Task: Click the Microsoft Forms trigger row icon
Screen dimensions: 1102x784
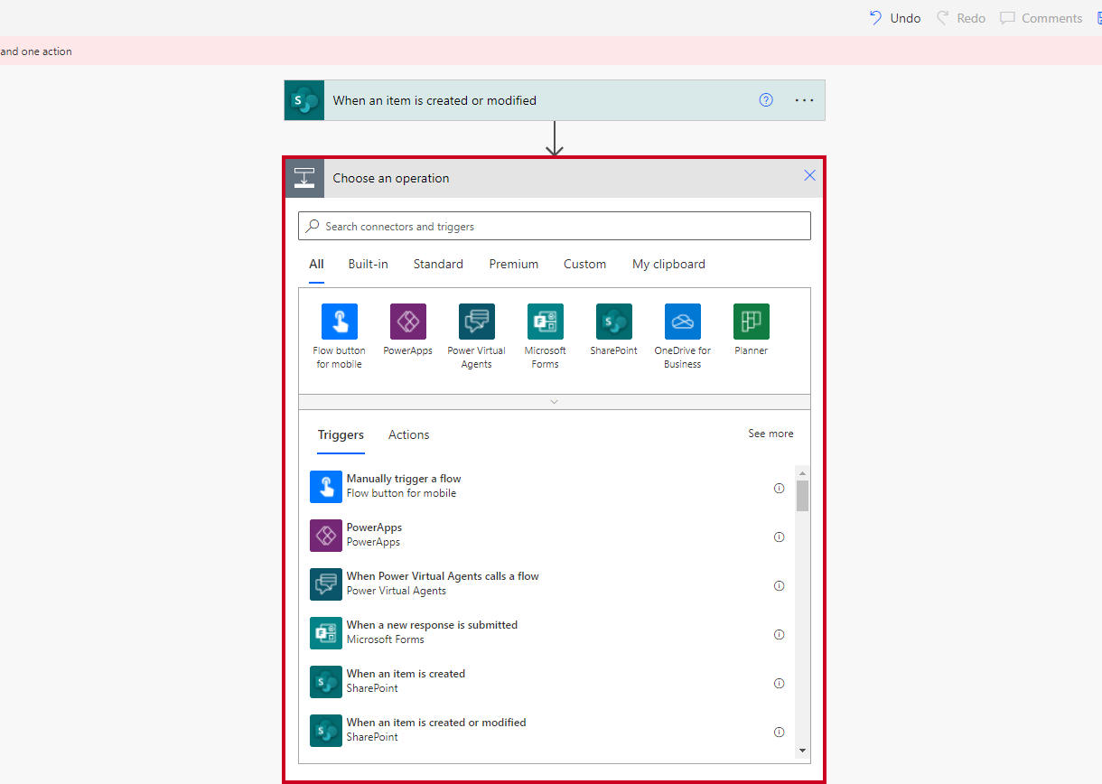Action: [326, 633]
